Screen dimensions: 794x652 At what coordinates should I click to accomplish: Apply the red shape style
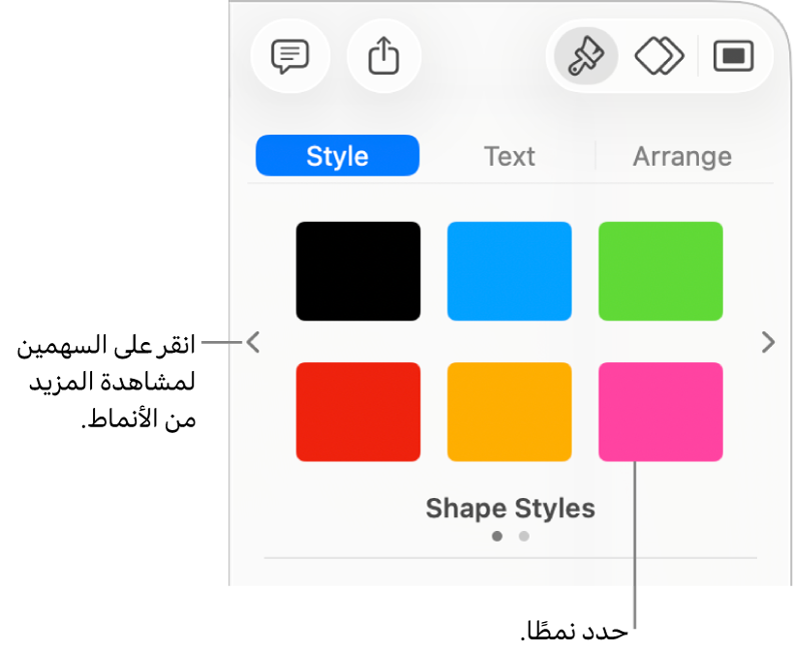(358, 412)
